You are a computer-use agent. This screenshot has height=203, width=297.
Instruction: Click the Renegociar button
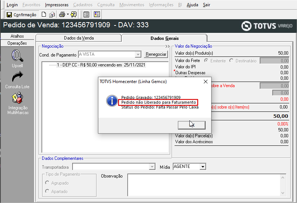coord(156,54)
